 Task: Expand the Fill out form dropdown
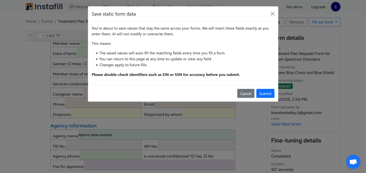coord(325,22)
